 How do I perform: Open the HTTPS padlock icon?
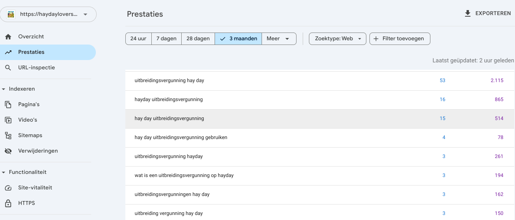pos(8,203)
